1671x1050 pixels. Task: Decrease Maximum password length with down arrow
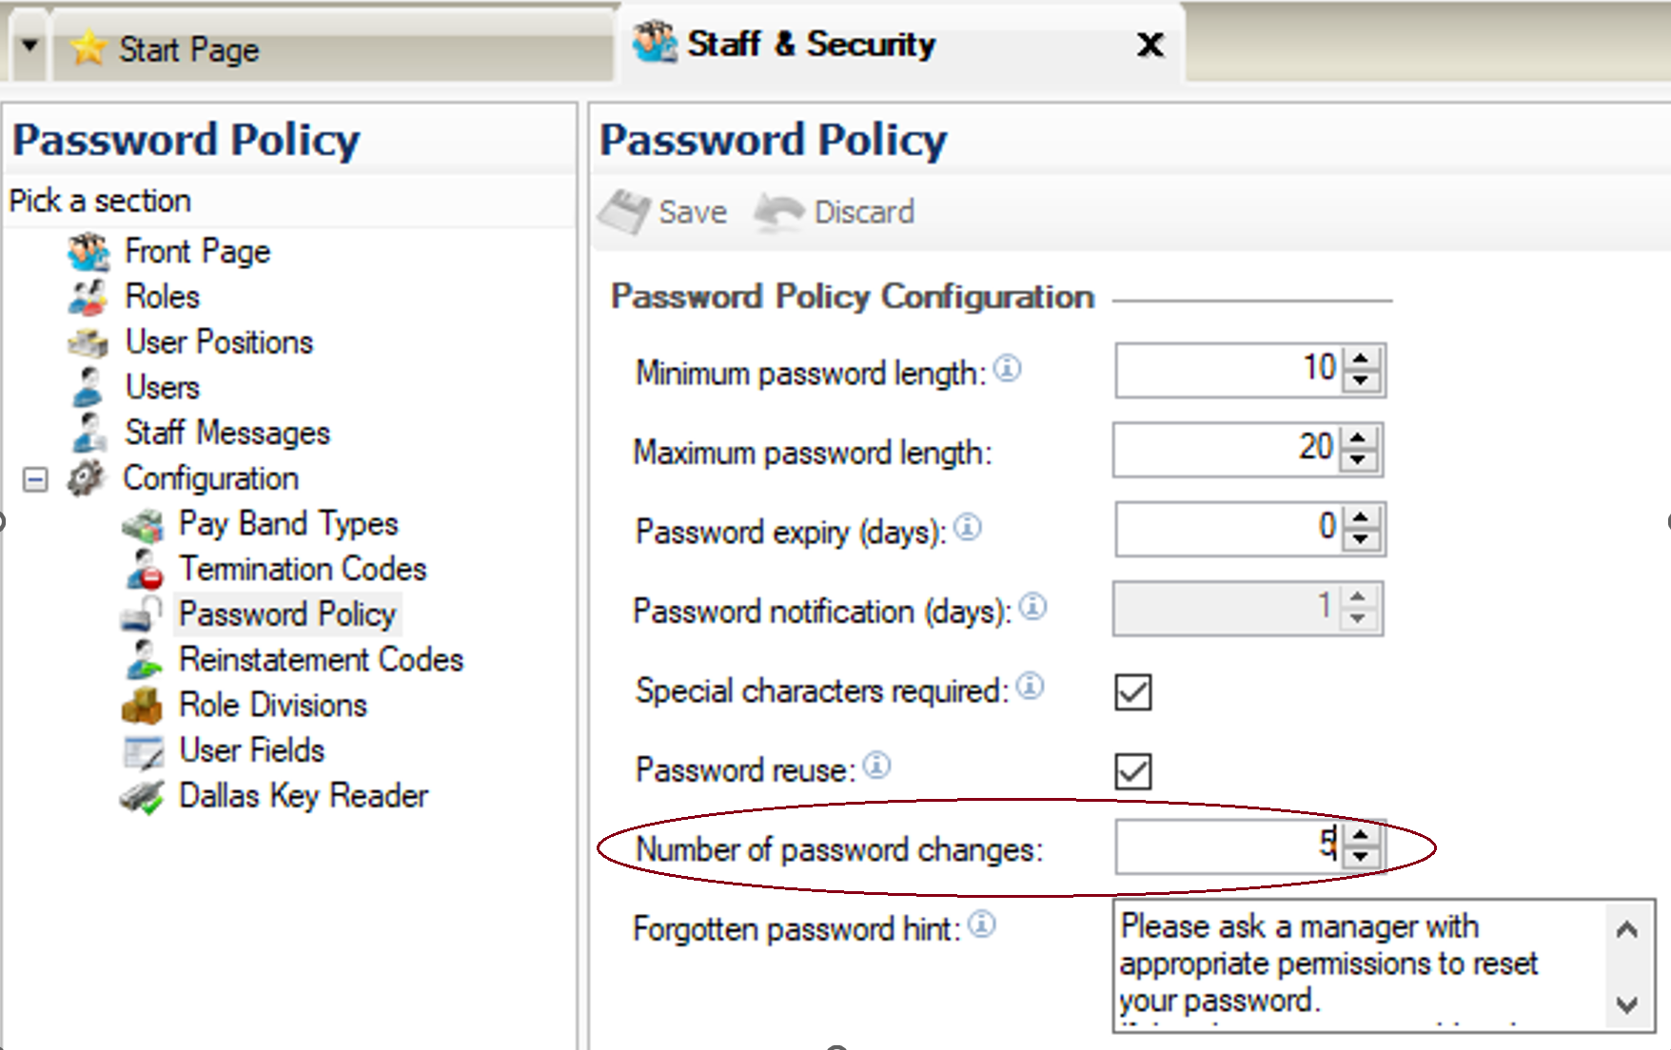coord(1358,460)
